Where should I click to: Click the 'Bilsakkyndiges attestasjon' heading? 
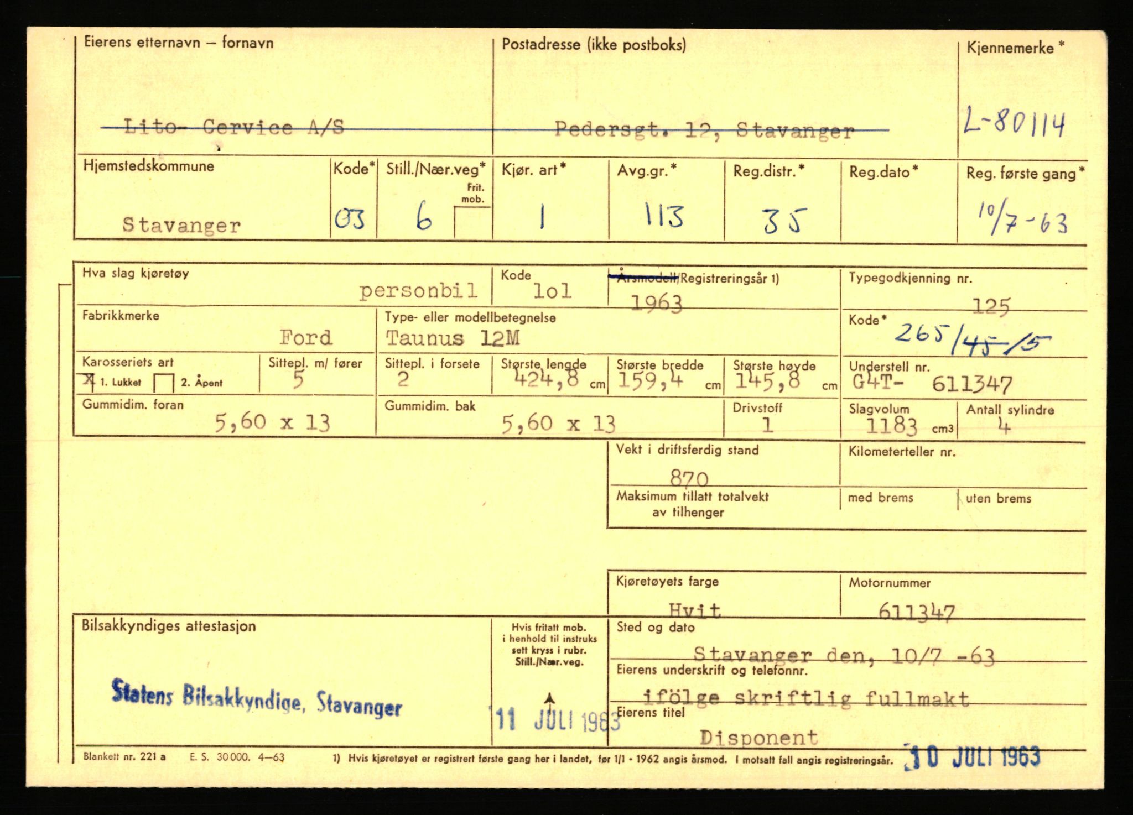tap(169, 626)
